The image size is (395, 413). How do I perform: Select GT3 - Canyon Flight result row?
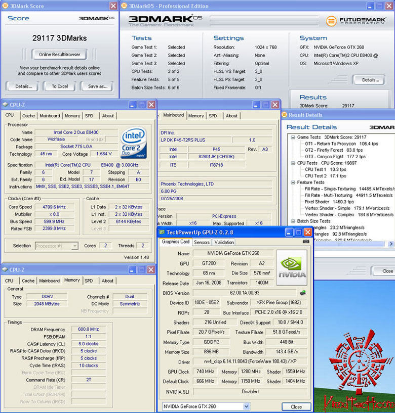click(x=335, y=157)
